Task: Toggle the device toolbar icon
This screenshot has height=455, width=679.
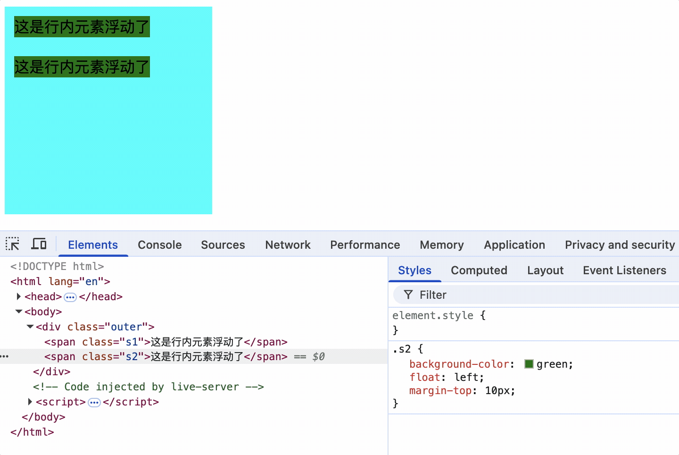Action: pos(39,244)
